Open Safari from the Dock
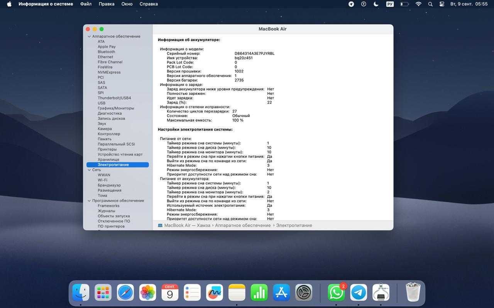 pos(125,293)
